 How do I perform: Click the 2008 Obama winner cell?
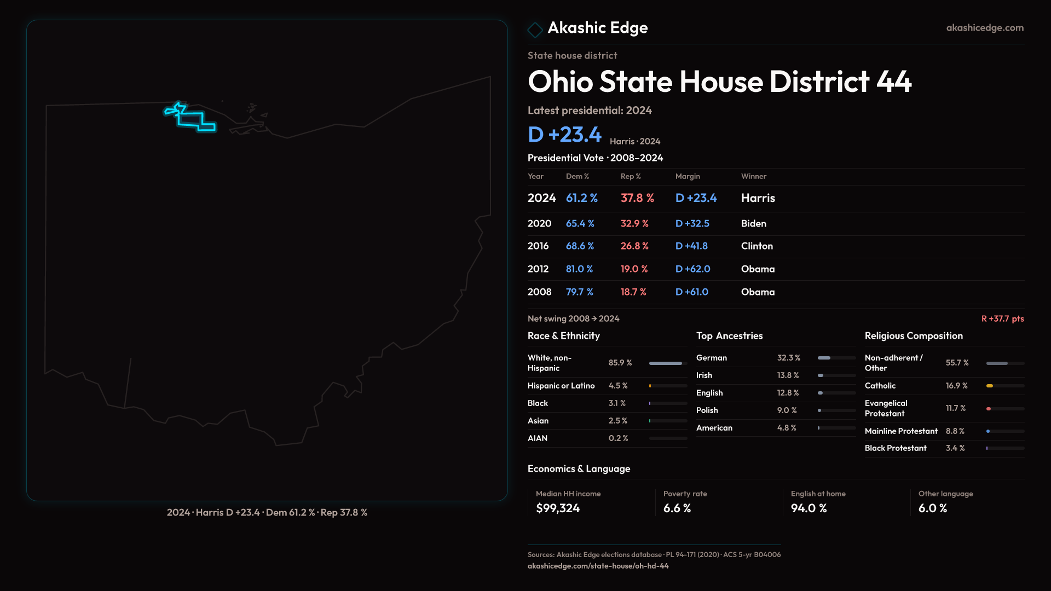click(x=758, y=292)
